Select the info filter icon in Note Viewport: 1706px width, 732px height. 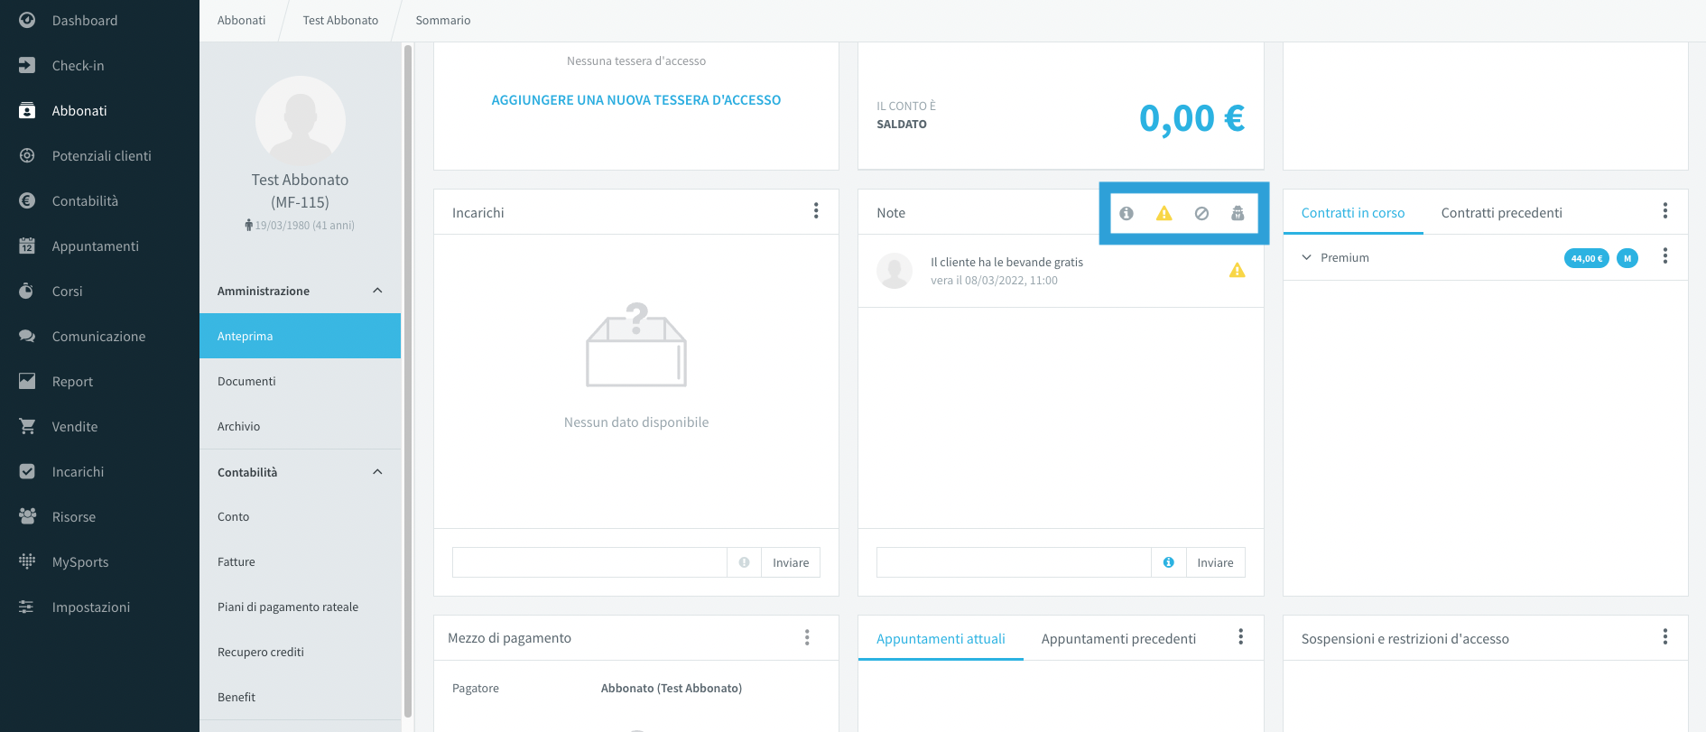coord(1127,213)
